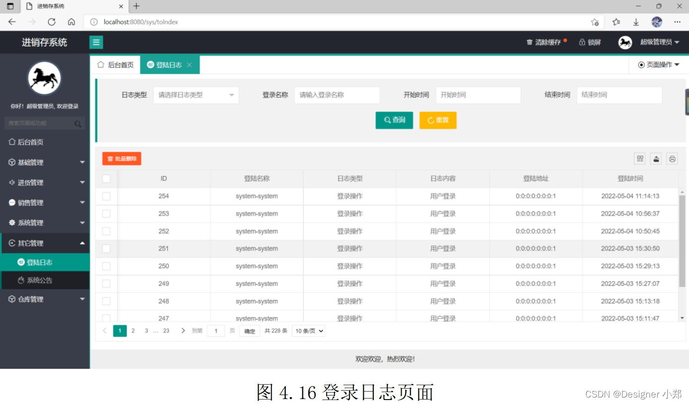This screenshot has width=689, height=404.
Task: Click the browser profile picture icon
Action: pyautogui.click(x=657, y=22)
